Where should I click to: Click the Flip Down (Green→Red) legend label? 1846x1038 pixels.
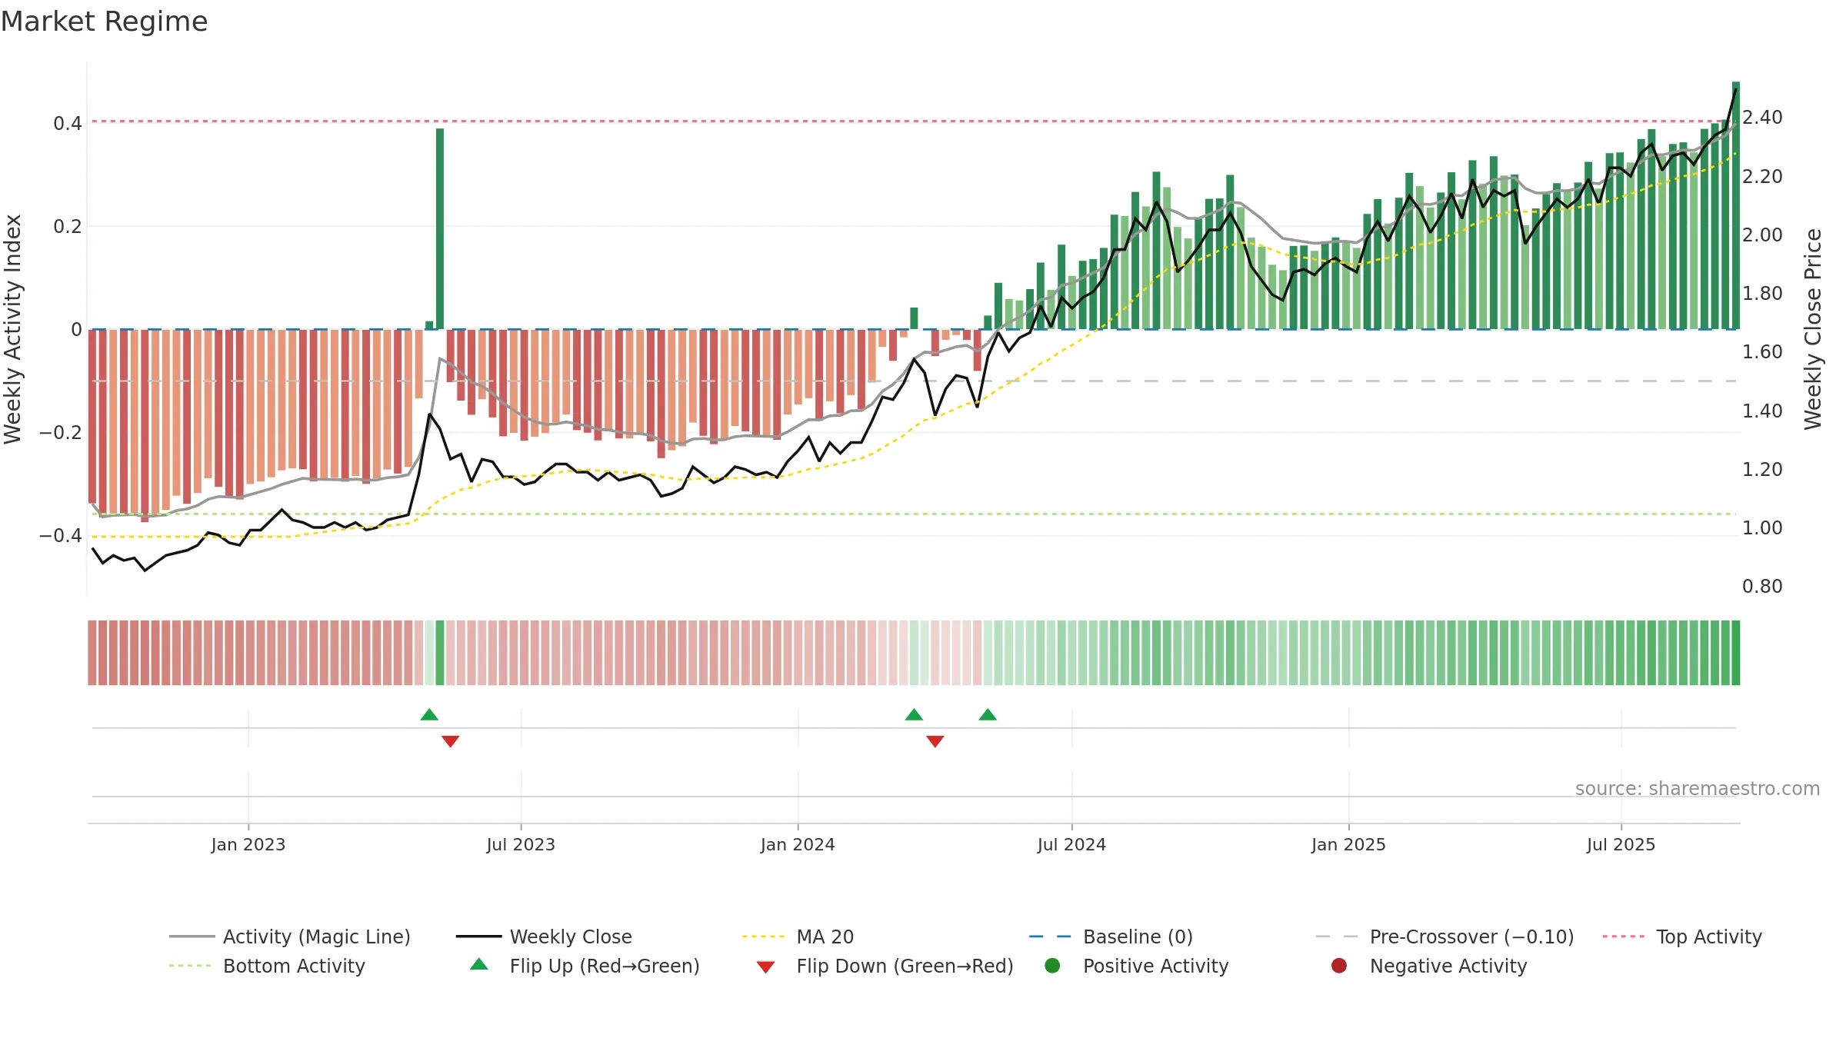click(x=905, y=966)
